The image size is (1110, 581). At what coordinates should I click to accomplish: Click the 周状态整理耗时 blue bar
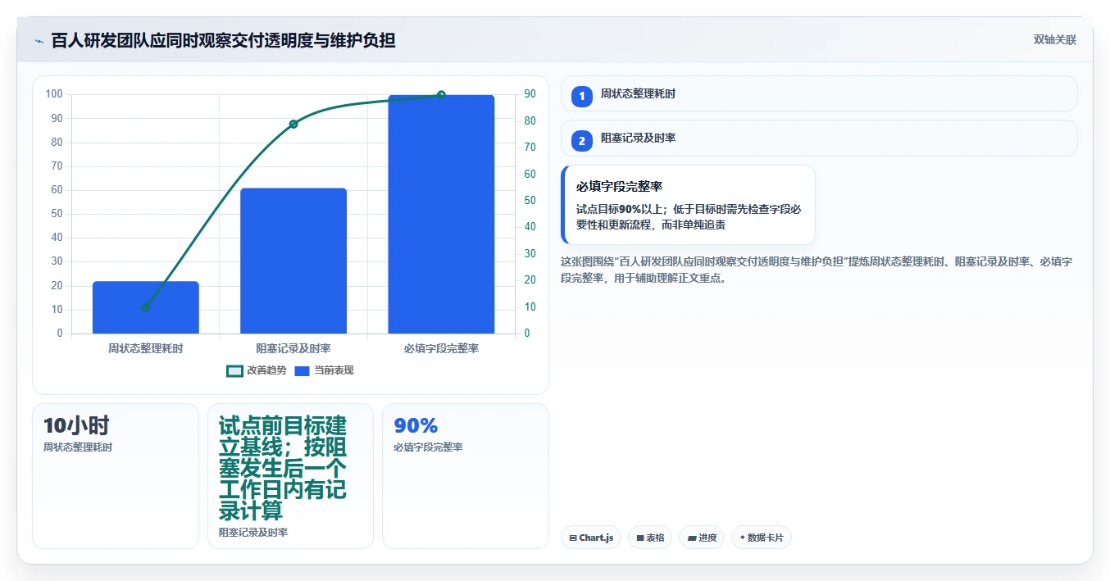click(146, 307)
